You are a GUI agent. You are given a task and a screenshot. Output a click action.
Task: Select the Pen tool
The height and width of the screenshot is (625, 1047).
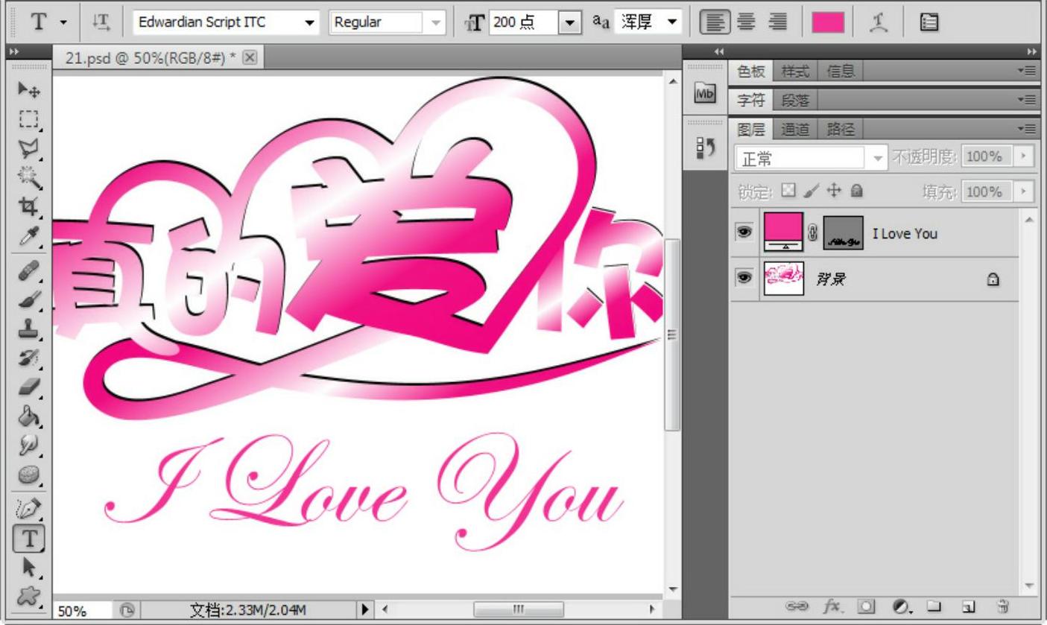[x=29, y=508]
